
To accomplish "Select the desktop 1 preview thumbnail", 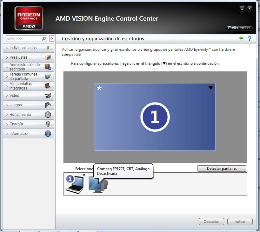I will tap(155, 117).
